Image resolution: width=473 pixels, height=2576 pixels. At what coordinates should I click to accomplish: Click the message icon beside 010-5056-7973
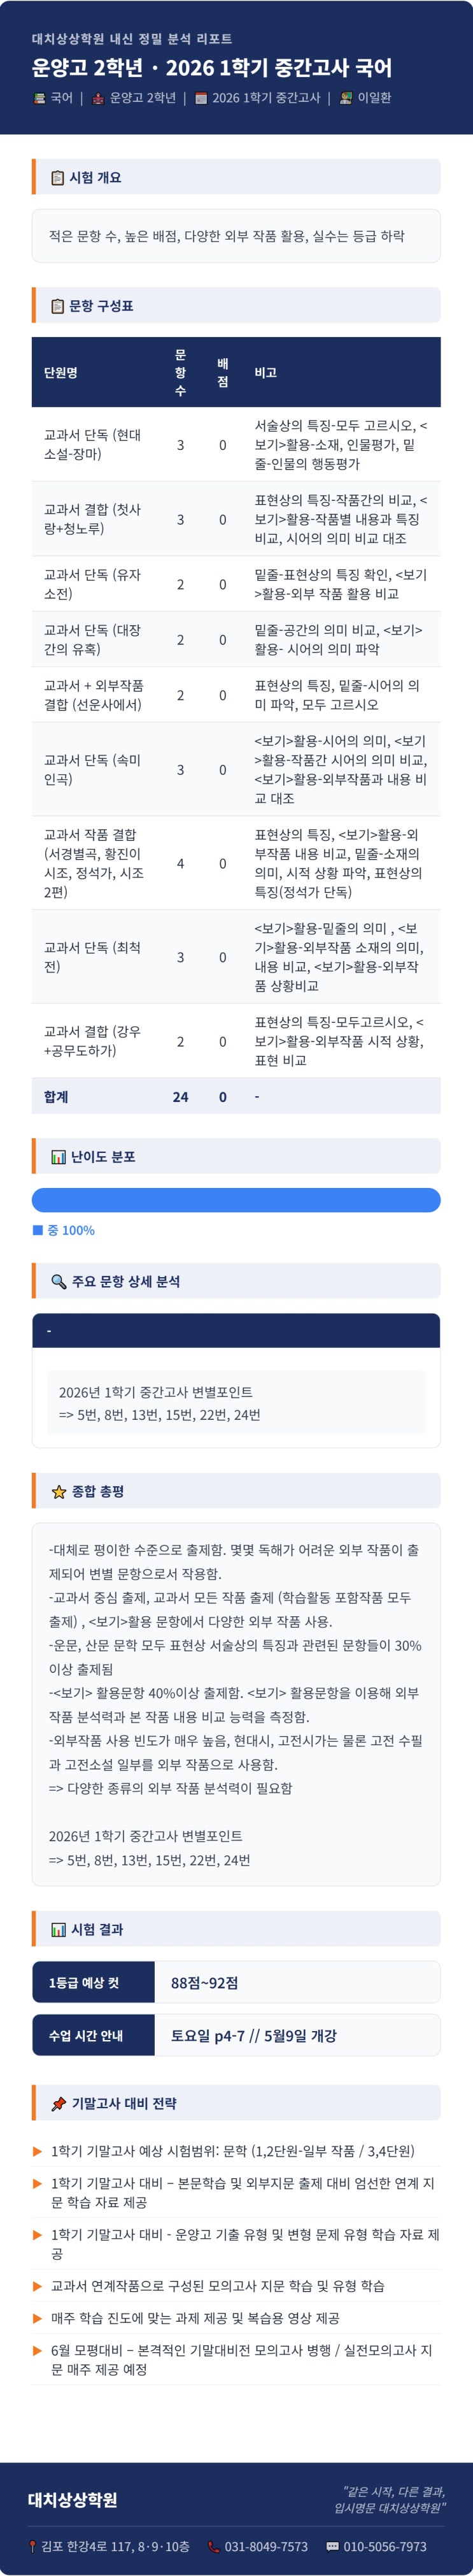(332, 2546)
